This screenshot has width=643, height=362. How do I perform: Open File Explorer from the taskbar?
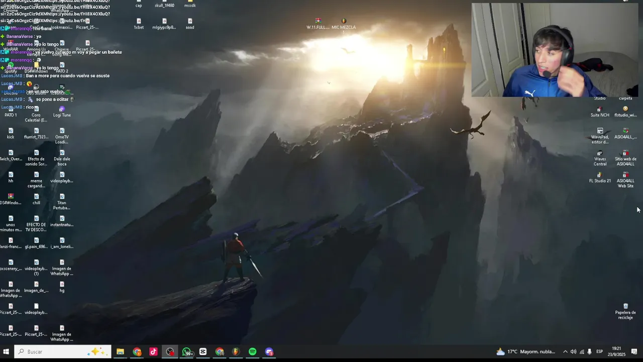[120, 351]
